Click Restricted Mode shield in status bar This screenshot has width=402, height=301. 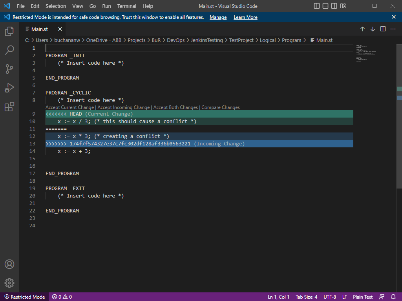pos(25,297)
